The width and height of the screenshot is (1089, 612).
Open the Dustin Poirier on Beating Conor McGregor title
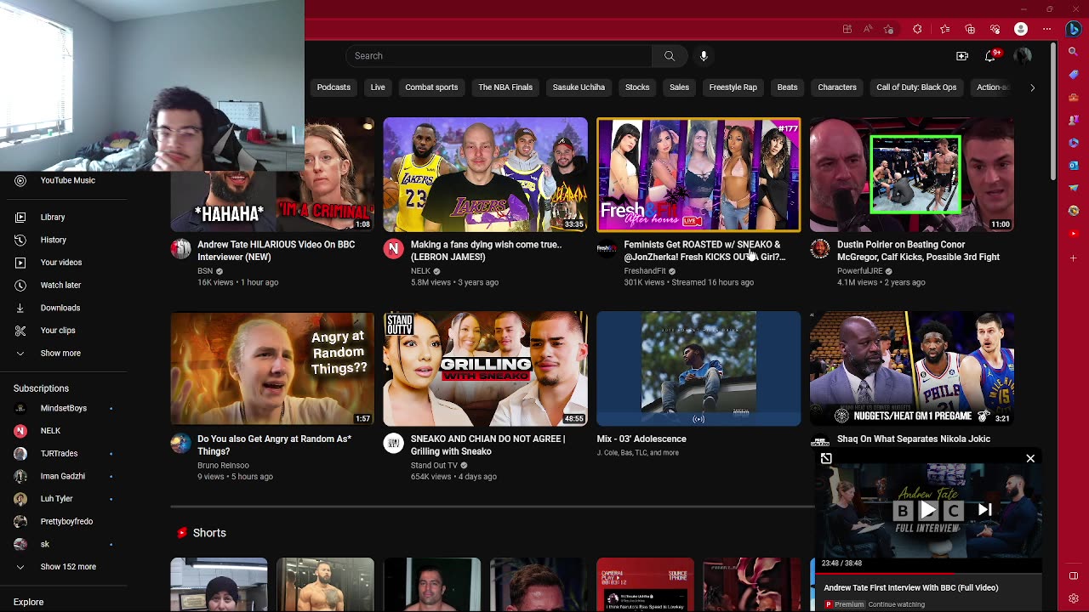(918, 251)
